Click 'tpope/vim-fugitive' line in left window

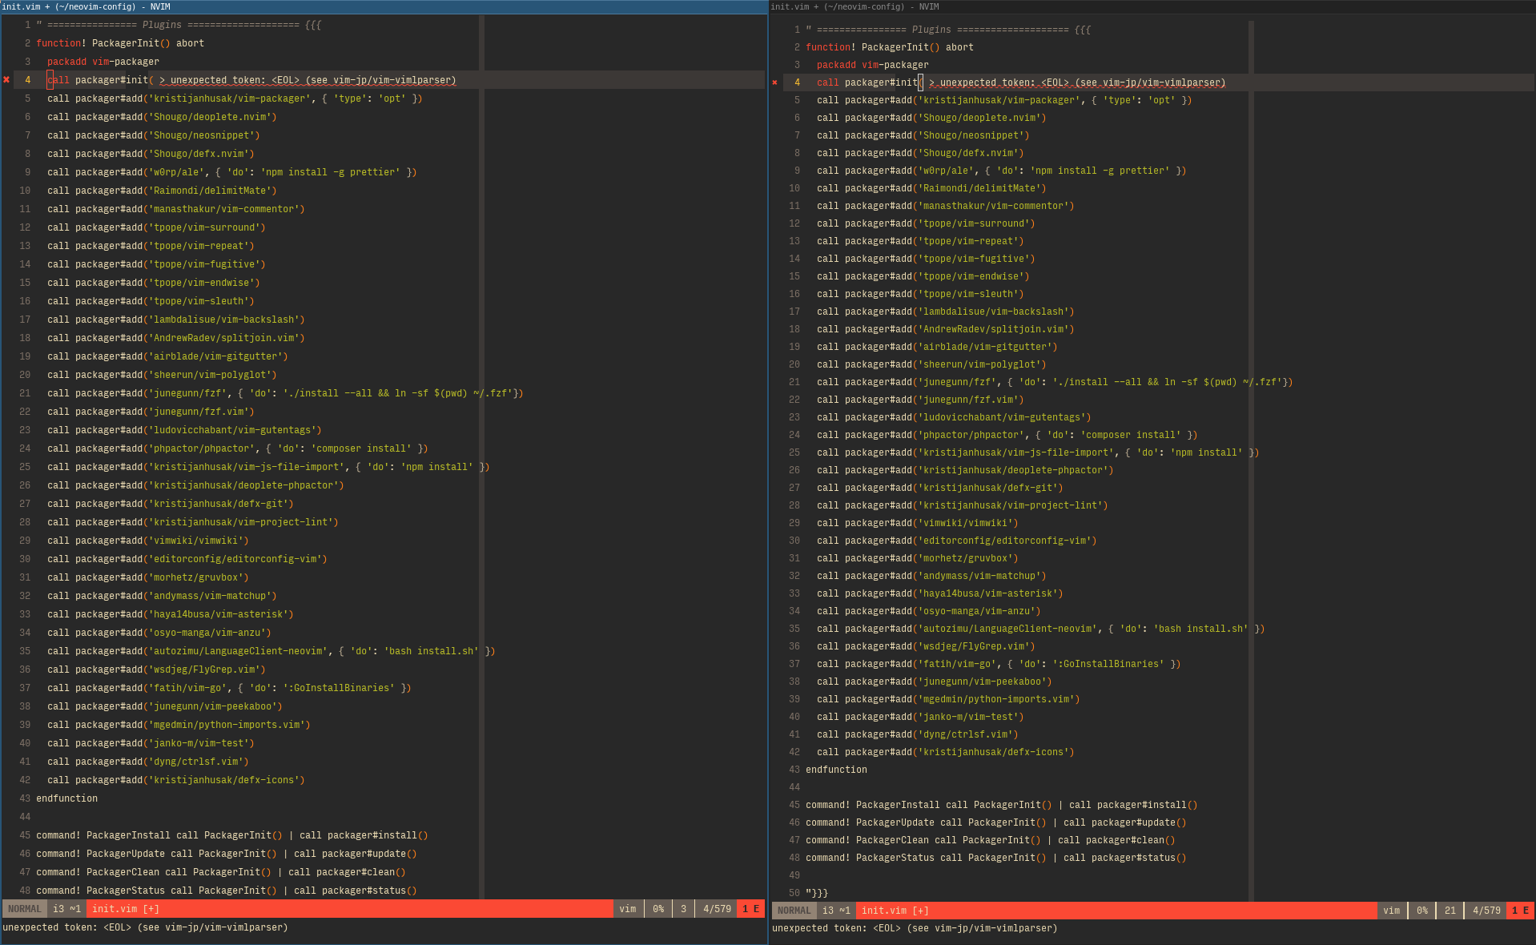point(156,264)
